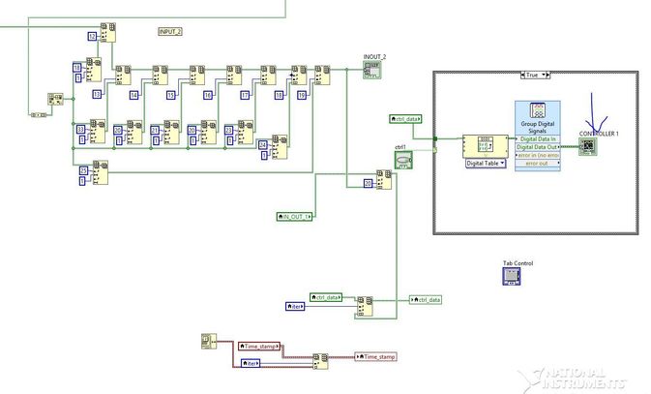Select the Get Date/Time node feeding Time_stamp
Viewport: 651px width, 394px height.
pyautogui.click(x=209, y=341)
